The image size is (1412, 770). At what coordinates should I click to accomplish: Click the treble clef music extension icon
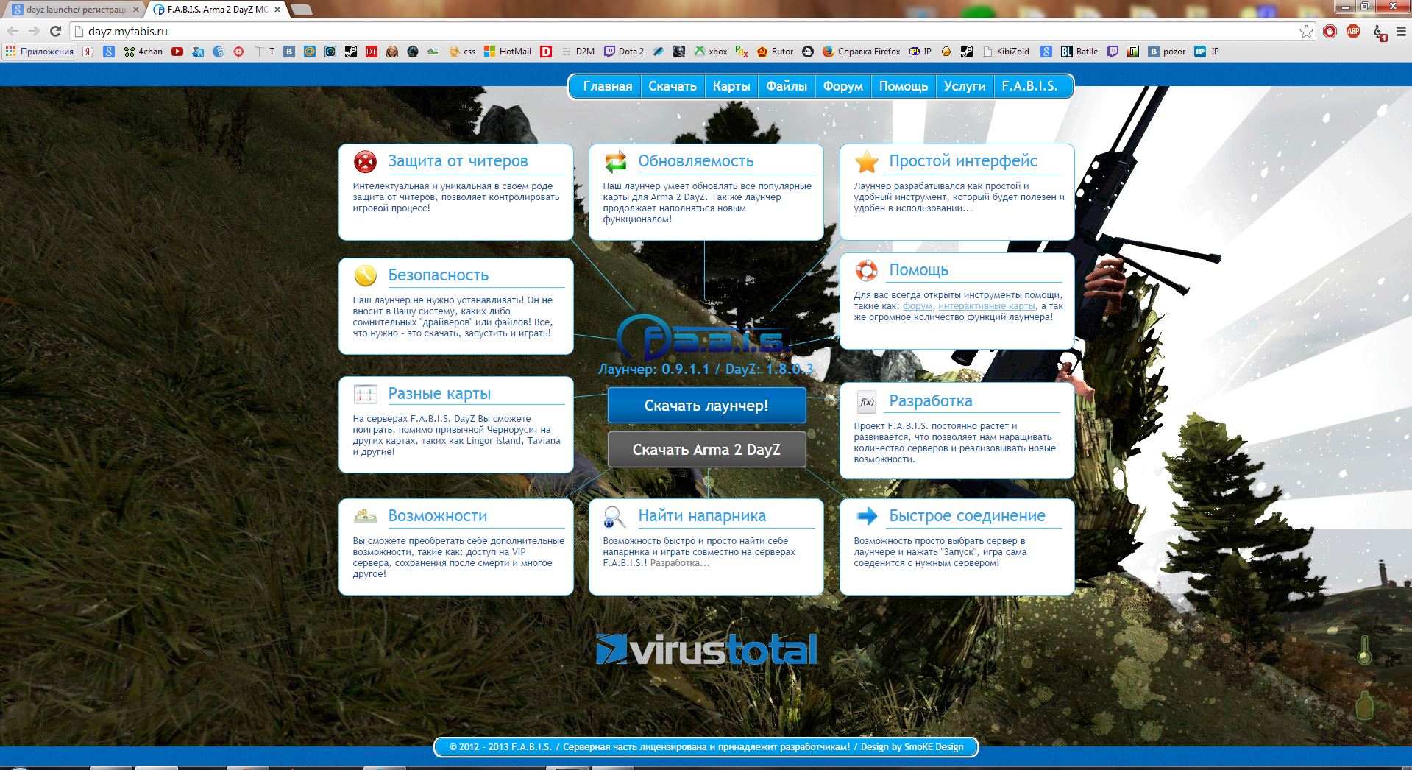pyautogui.click(x=1380, y=32)
